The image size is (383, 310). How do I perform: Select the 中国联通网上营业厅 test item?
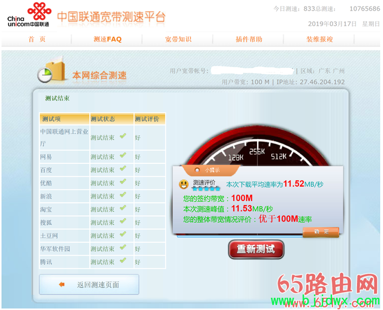(x=64, y=138)
